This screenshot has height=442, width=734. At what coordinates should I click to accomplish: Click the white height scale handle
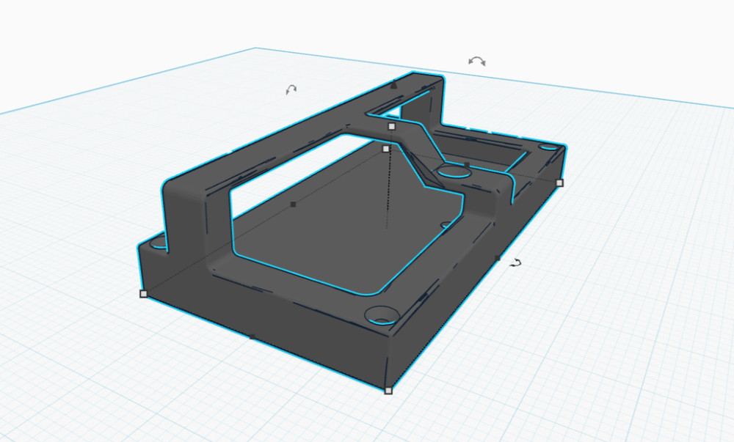click(391, 126)
